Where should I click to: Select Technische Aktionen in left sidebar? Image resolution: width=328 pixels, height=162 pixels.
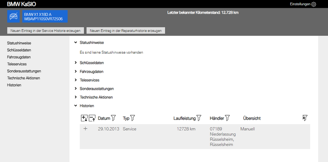point(23,78)
